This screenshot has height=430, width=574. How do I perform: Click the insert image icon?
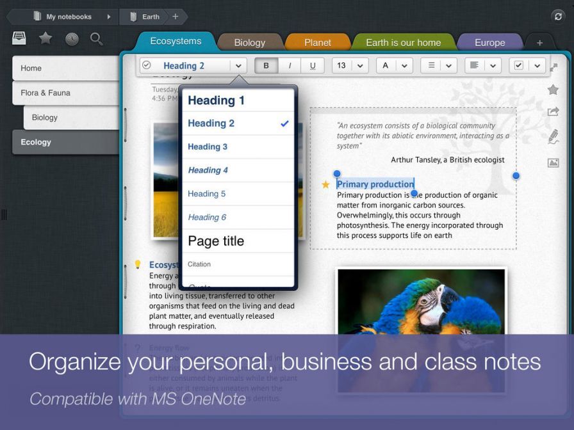553,163
